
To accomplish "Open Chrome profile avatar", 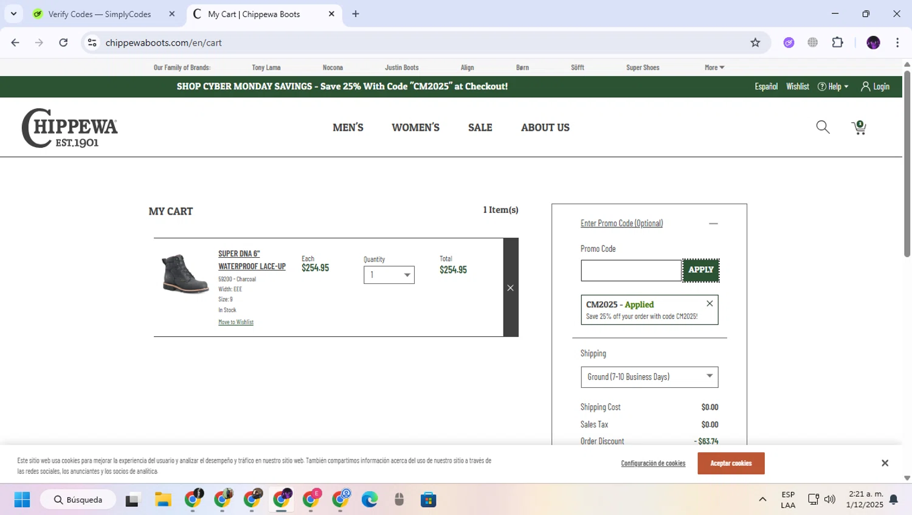I will coord(873,43).
